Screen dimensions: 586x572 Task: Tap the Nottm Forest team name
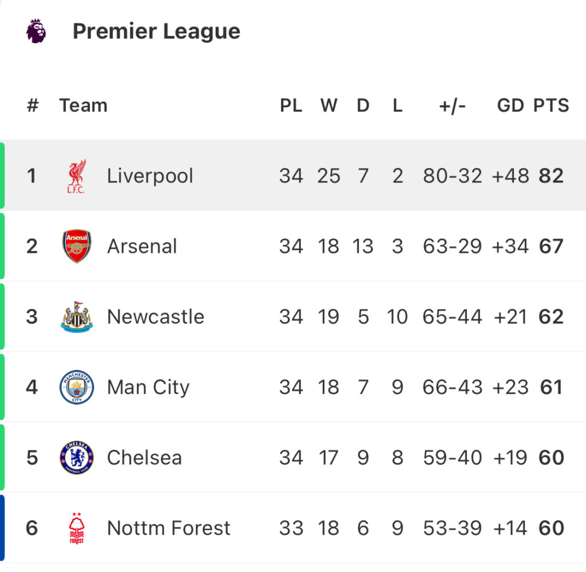(x=169, y=528)
